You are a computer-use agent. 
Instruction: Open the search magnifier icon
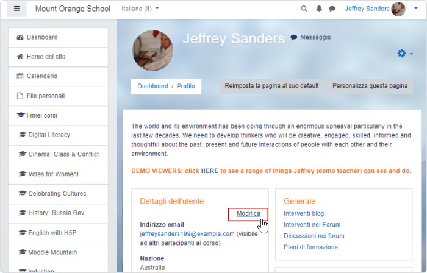tap(304, 9)
